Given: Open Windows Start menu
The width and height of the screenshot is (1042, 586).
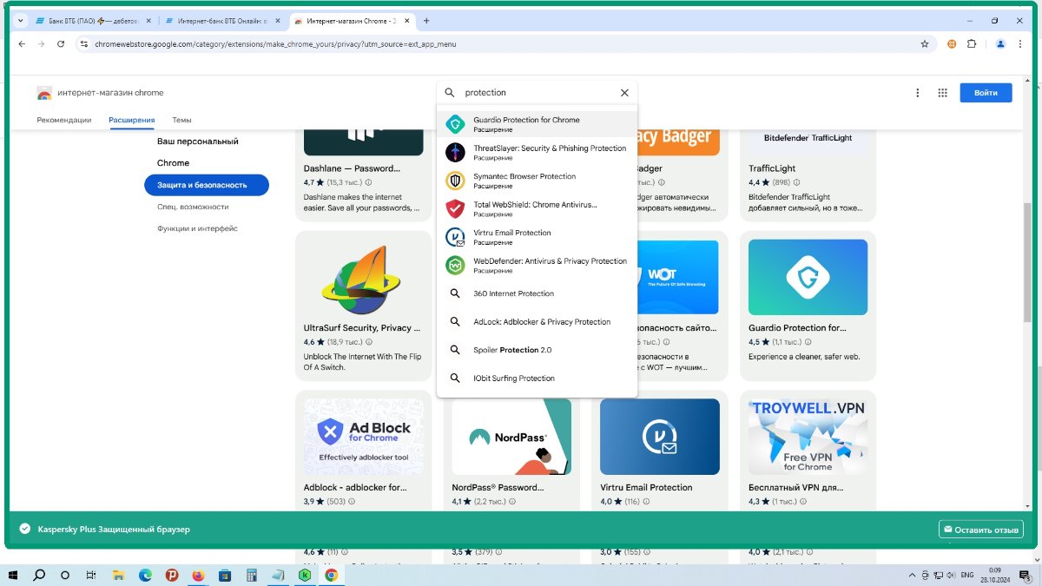Looking at the screenshot, I should (x=13, y=575).
